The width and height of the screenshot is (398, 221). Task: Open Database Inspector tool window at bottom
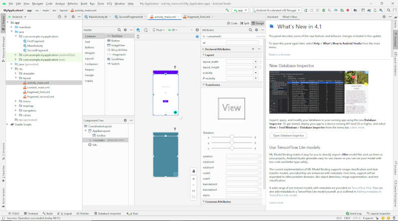coord(107,214)
